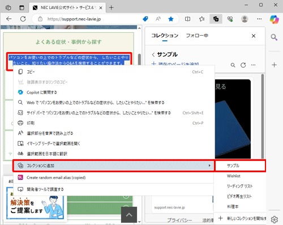
Task: Click the address bar URL support.nec-lavie.jp
Action: coord(74,19)
